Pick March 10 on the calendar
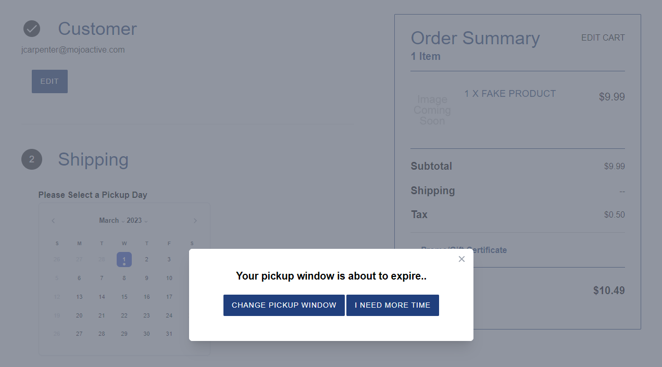 169,278
